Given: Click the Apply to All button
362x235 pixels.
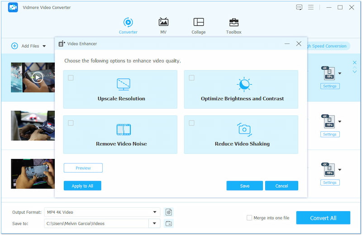Looking at the screenshot, I should [x=82, y=186].
